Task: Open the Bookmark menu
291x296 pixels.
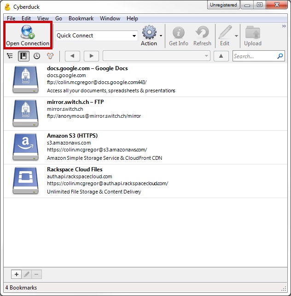Action: click(81, 18)
